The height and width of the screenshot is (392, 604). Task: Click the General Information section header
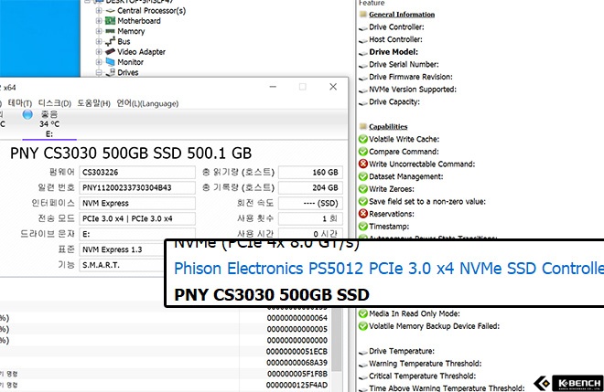pos(402,15)
